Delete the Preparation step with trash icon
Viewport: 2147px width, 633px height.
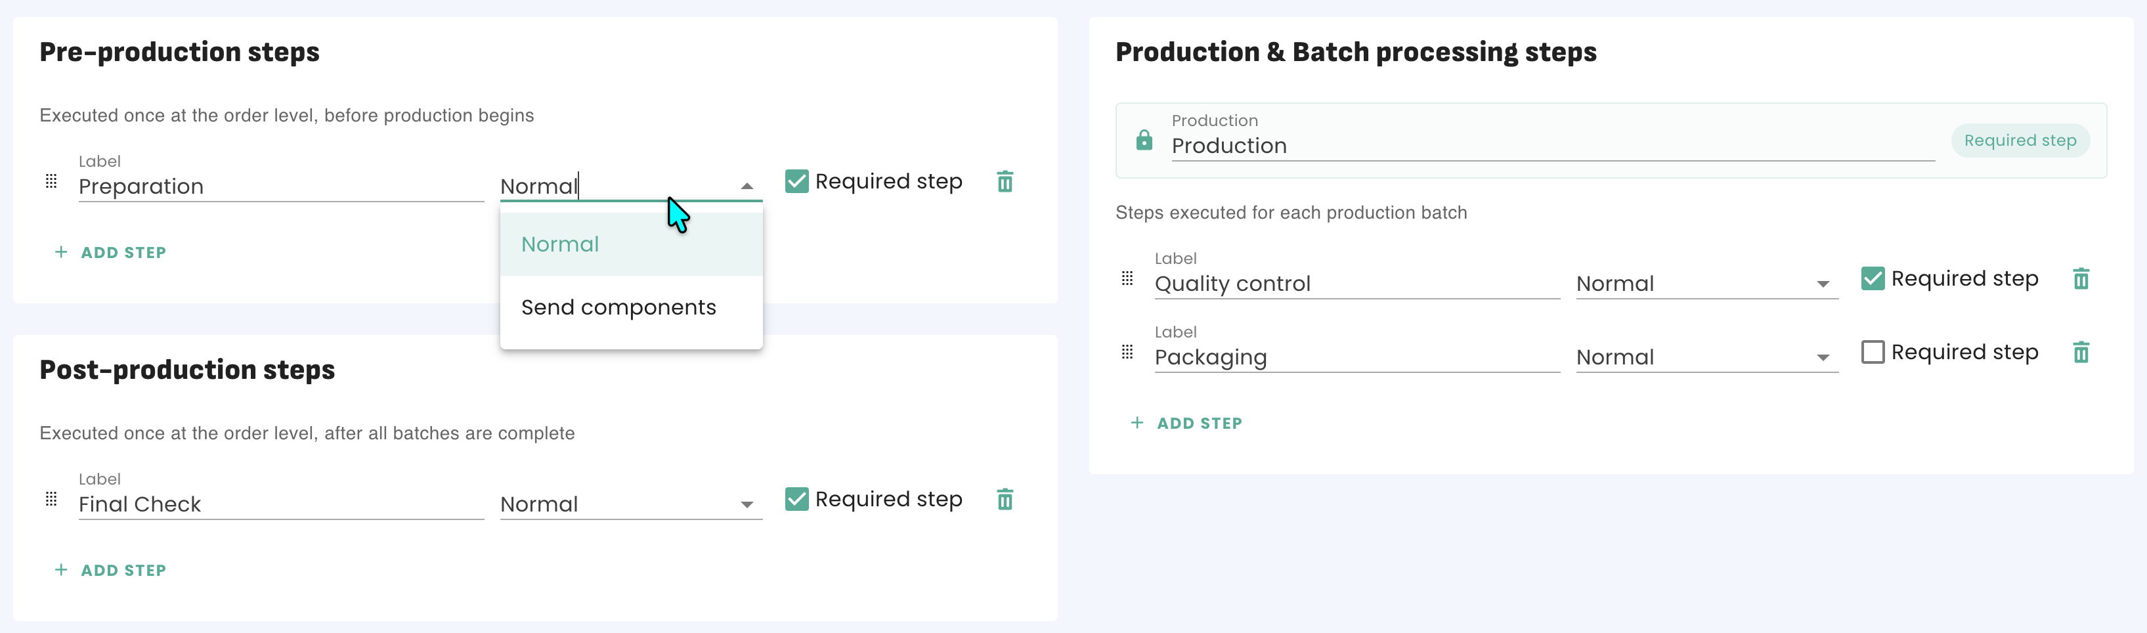[1005, 182]
